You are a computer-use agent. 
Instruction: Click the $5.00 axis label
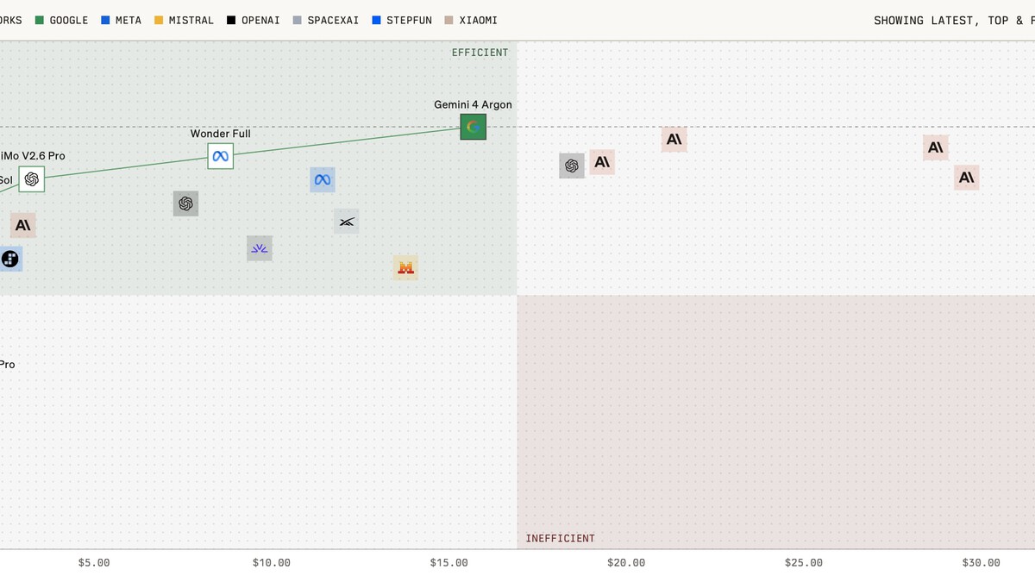point(94,563)
